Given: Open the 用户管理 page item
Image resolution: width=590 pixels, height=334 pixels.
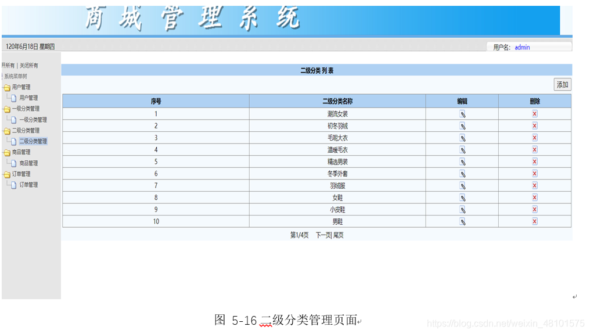Looking at the screenshot, I should (x=28, y=98).
